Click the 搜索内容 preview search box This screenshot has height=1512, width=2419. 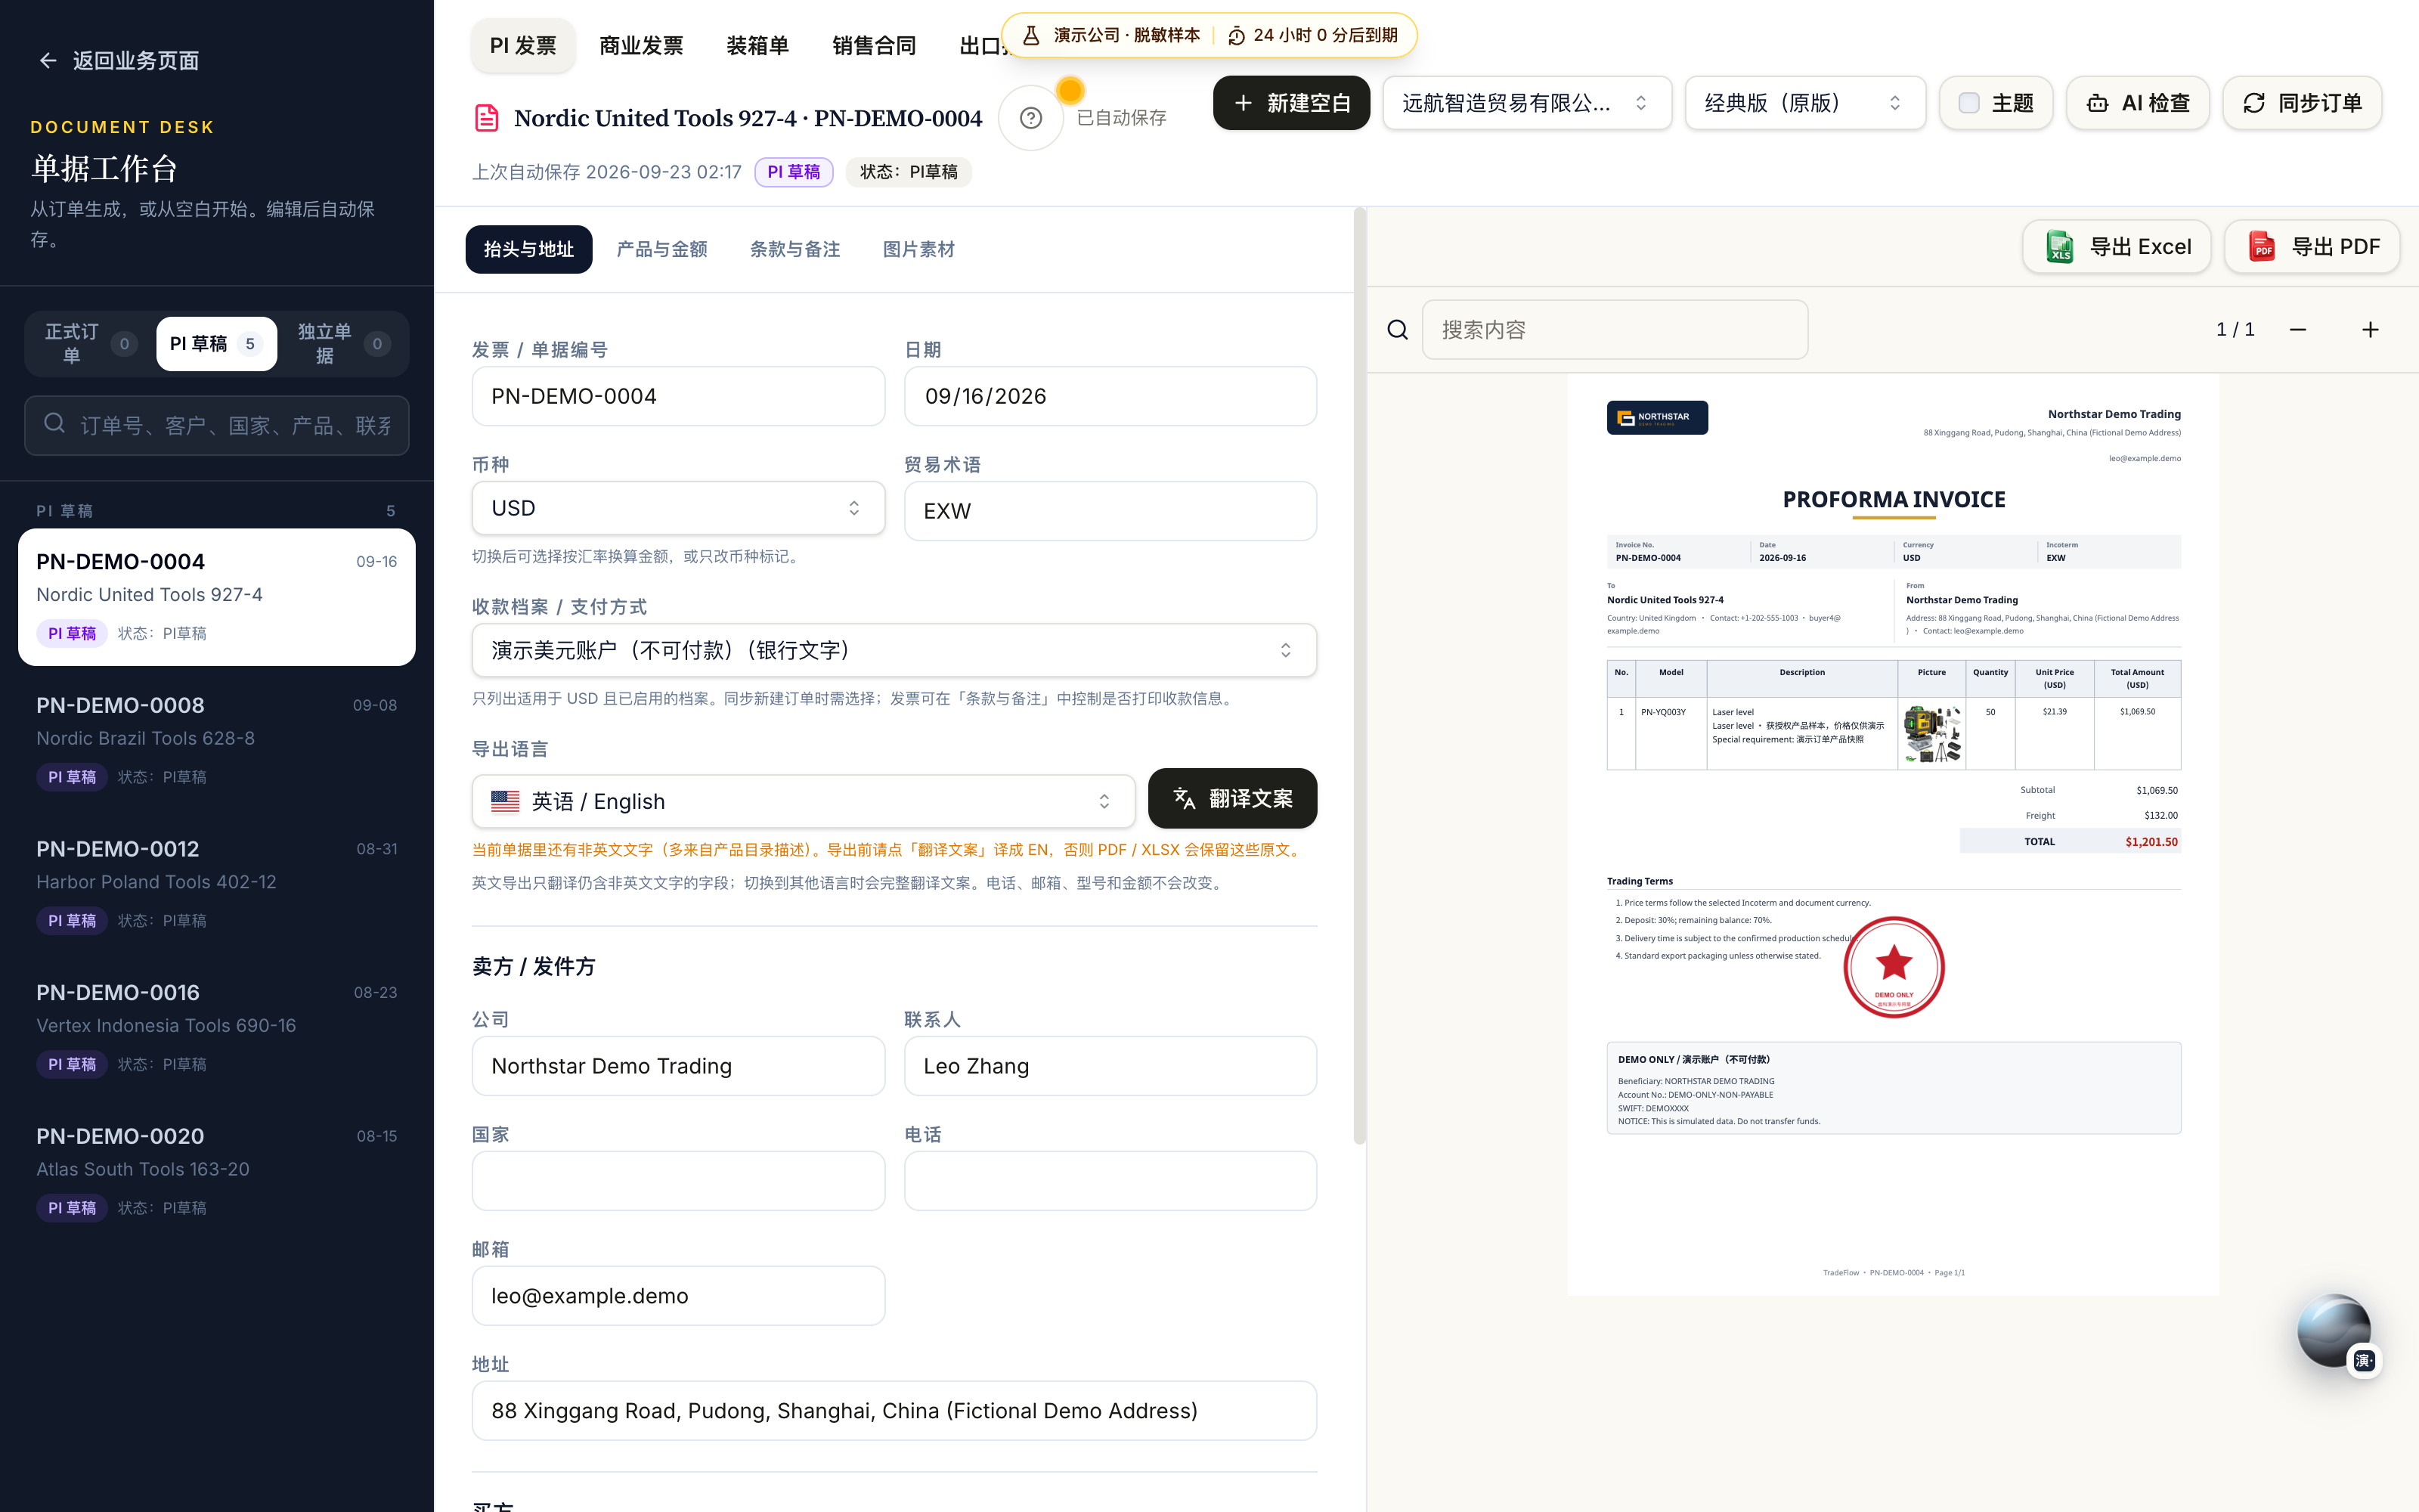pyautogui.click(x=1615, y=330)
